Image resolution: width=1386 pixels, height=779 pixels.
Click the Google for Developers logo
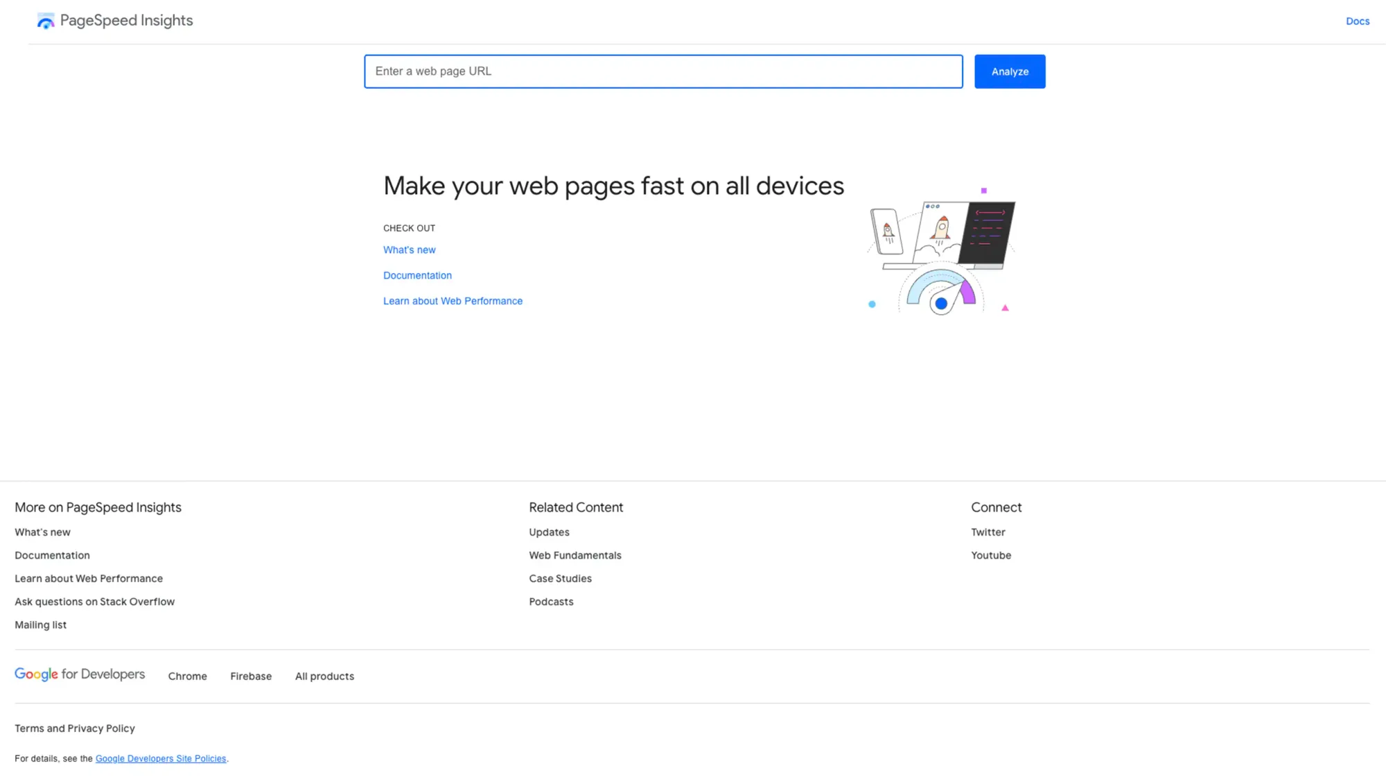[x=80, y=674]
